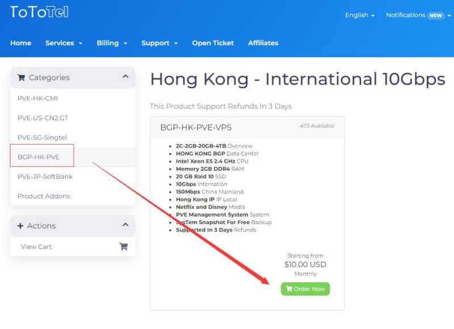Click the Memory 2GB DDR4 RAM line

click(210, 169)
